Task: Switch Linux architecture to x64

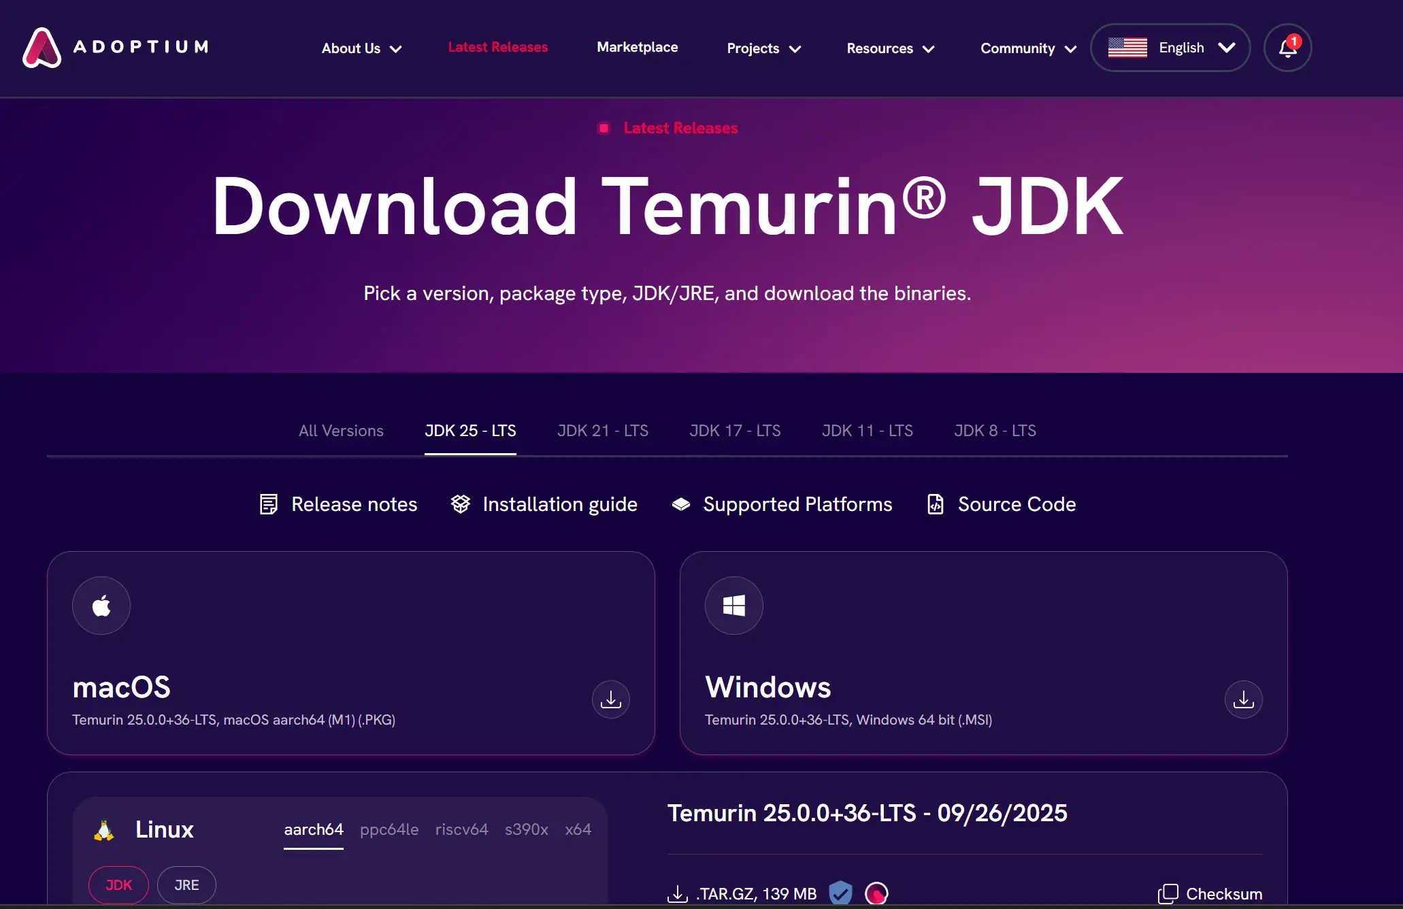Action: [578, 829]
